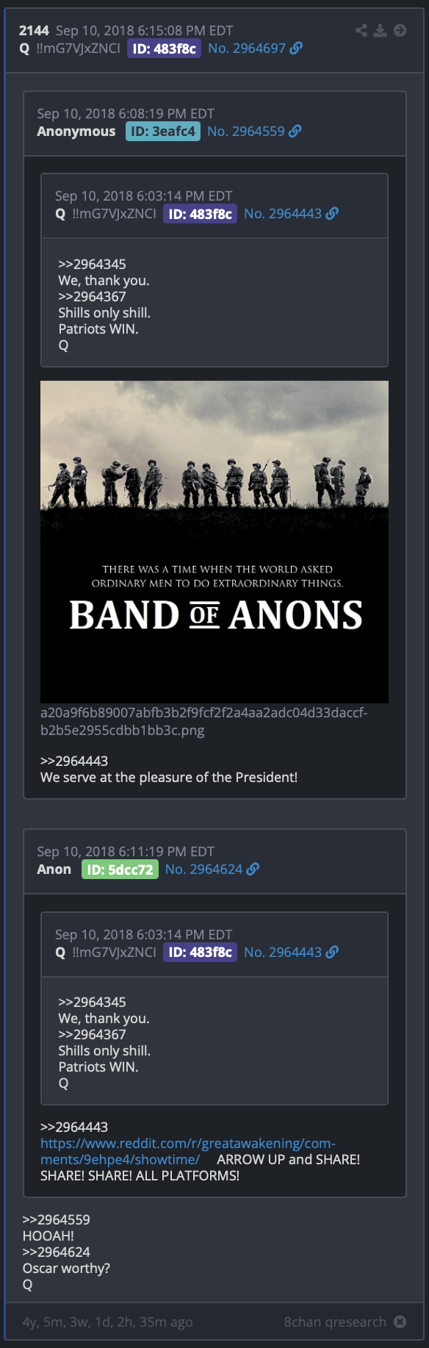Open post No. 2964559 link

246,132
